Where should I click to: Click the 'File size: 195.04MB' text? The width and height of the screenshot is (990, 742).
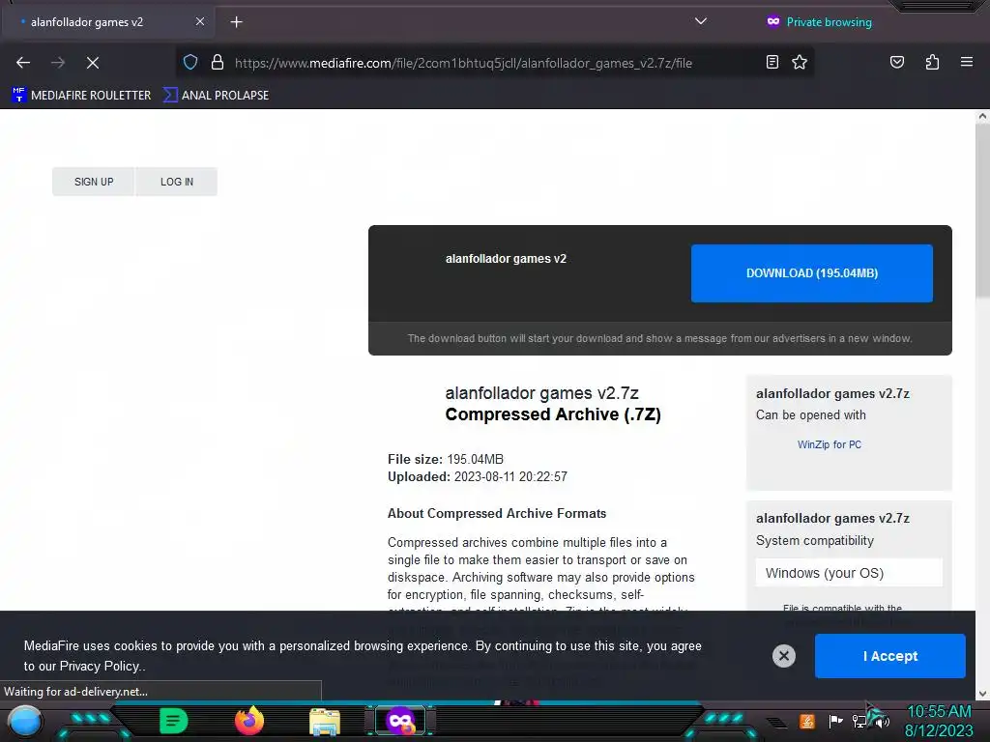pyautogui.click(x=446, y=459)
